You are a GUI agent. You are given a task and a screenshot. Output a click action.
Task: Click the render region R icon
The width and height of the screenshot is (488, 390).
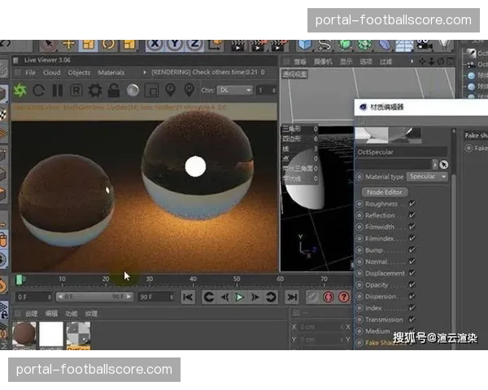(x=76, y=91)
